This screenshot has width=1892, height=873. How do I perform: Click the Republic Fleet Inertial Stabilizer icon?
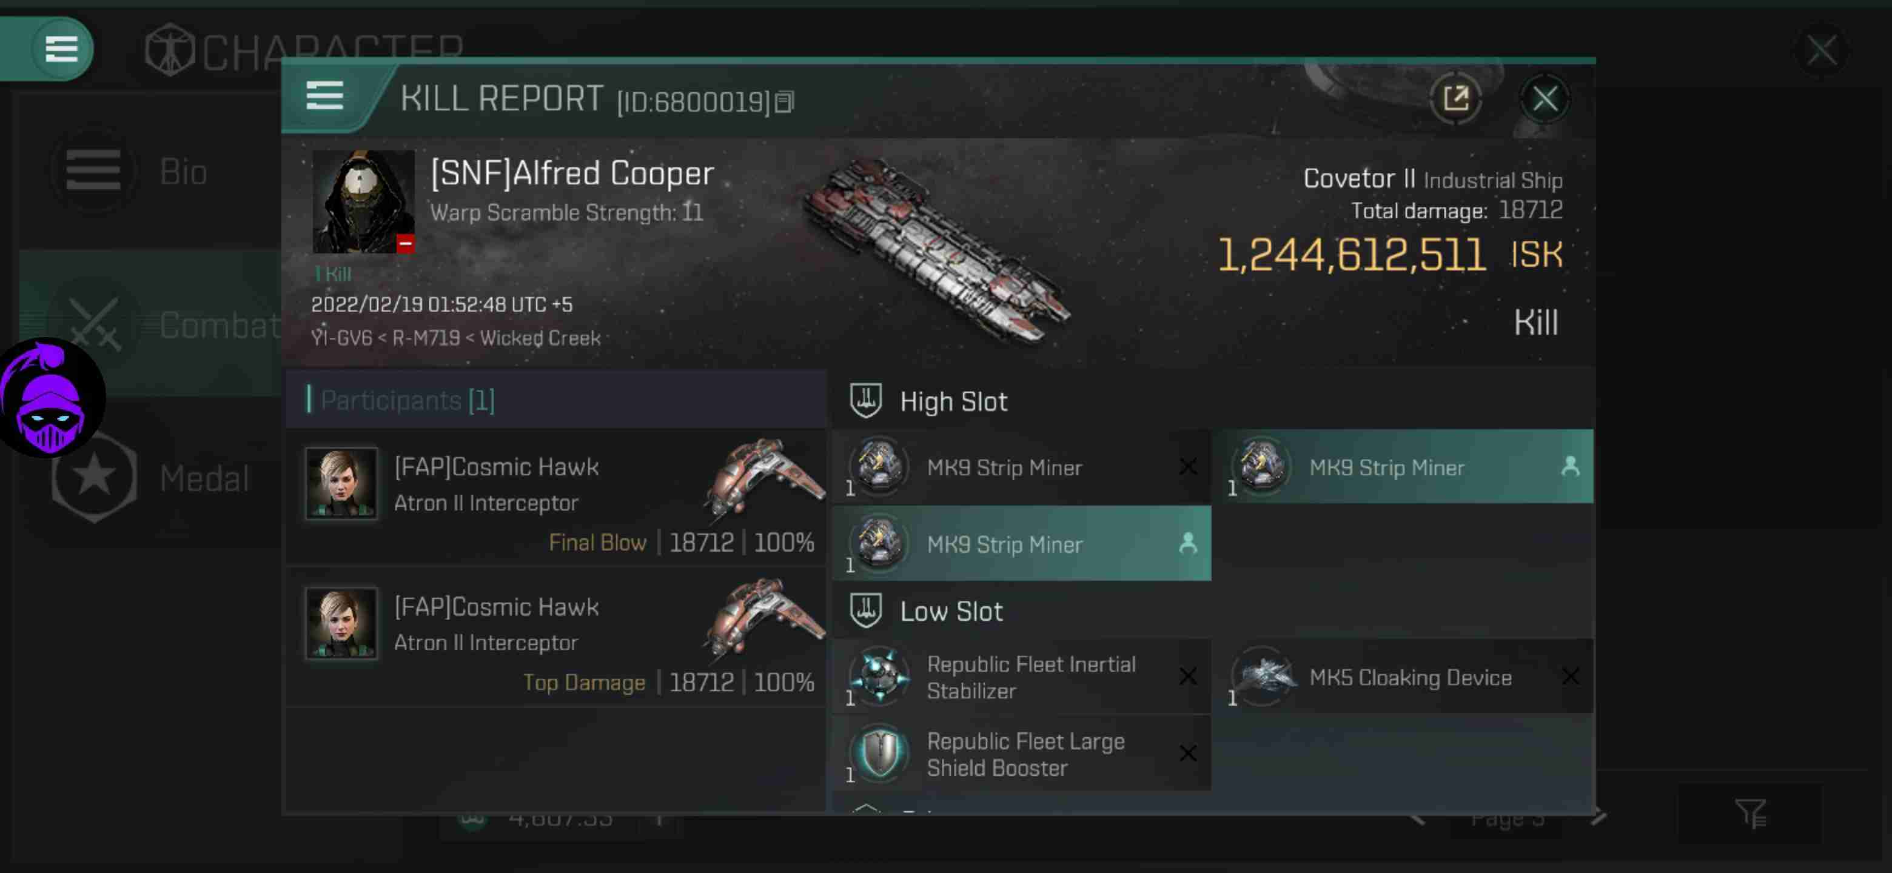coord(880,678)
